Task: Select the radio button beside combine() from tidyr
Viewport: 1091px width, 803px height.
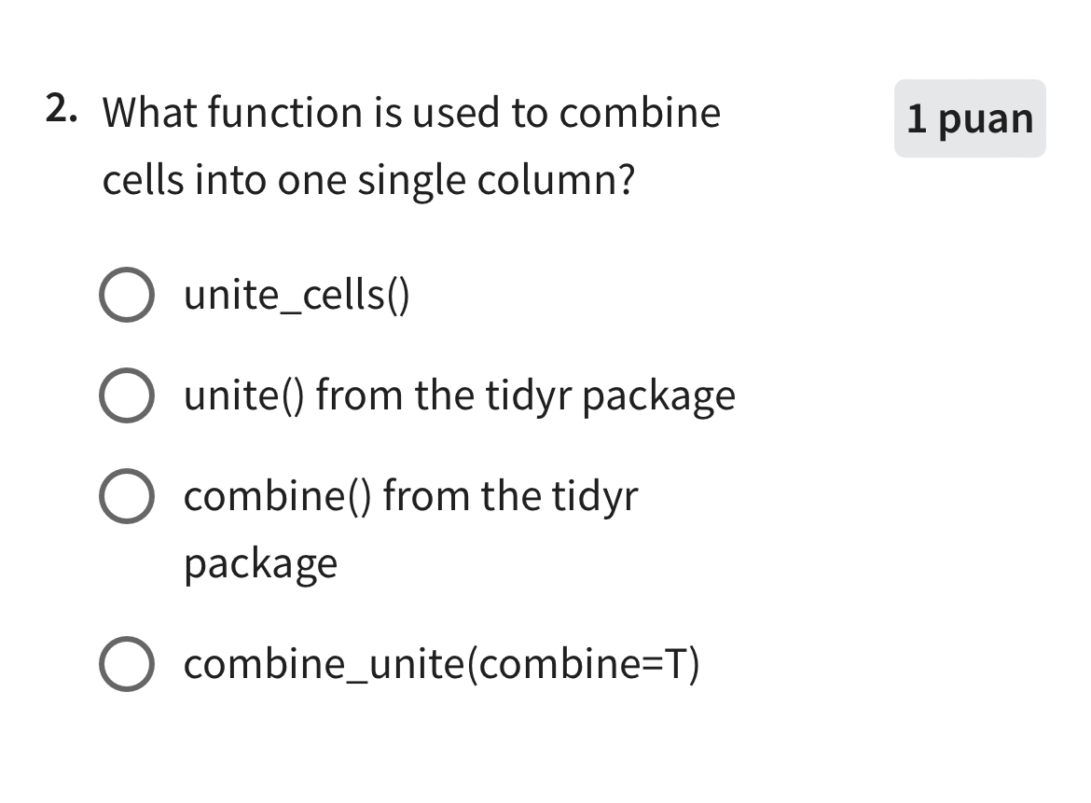Action: click(125, 497)
